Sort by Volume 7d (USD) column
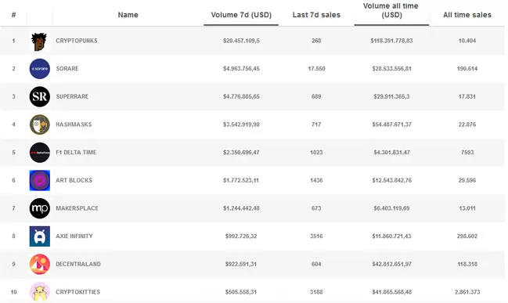 point(241,15)
